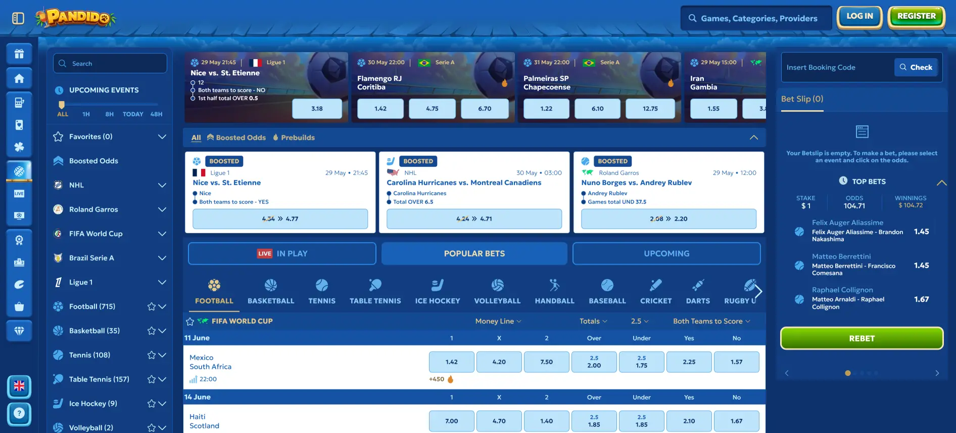Collapse the Top Bets section chevron

pos(942,182)
